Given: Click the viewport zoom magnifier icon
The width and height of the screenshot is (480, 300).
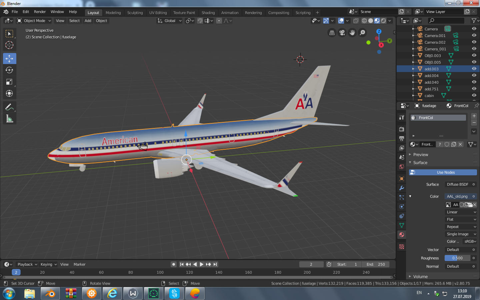Looking at the screenshot, I should click(x=363, y=32).
